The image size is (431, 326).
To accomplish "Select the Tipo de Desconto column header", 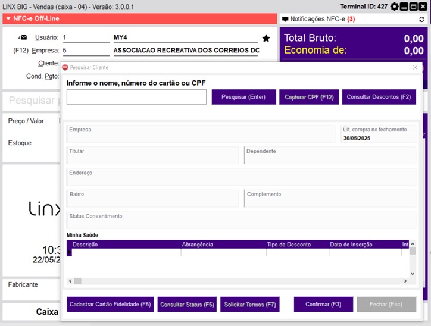I will click(x=298, y=244).
